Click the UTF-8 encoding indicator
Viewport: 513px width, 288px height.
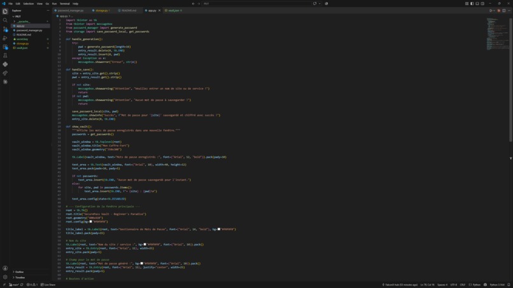tap(453, 285)
